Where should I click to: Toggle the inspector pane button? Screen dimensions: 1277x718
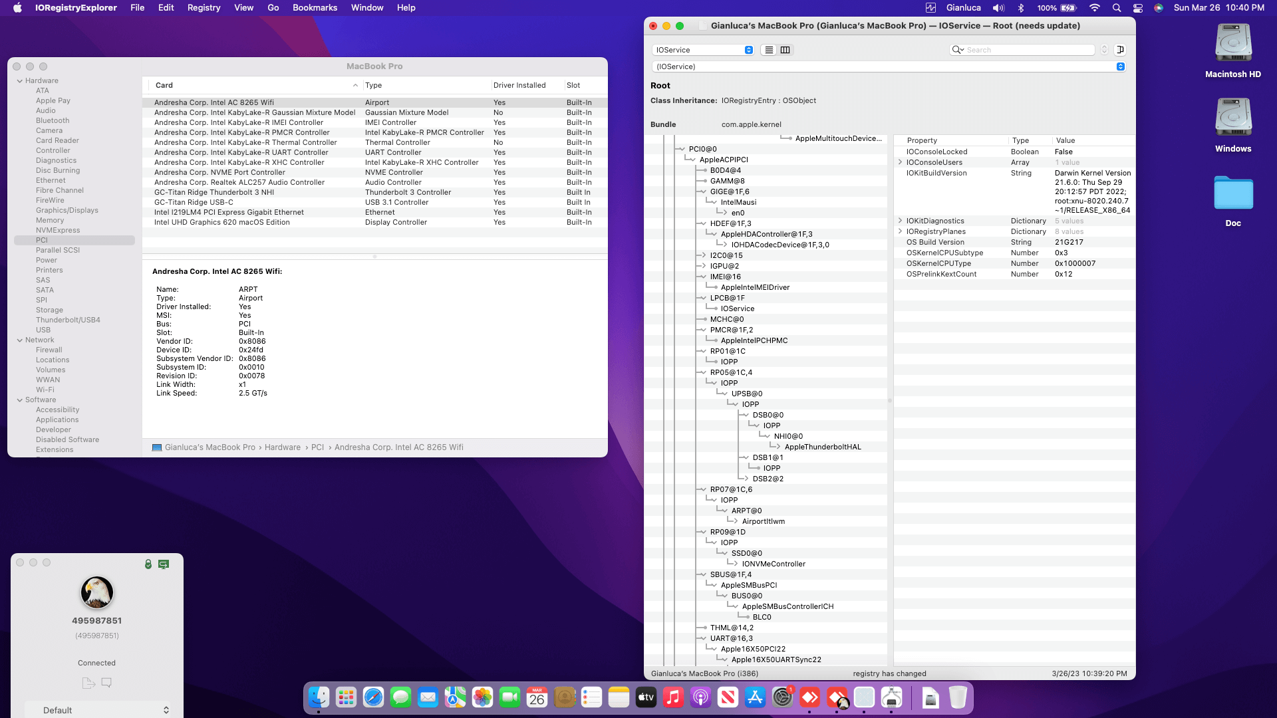tap(1120, 50)
